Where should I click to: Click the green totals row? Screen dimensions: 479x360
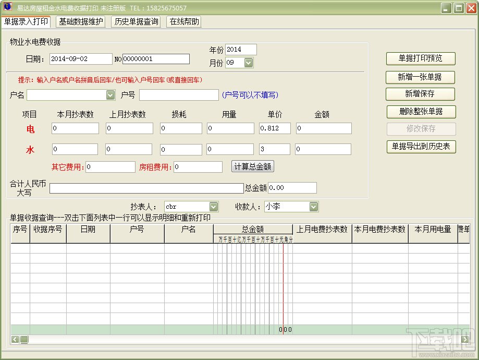click(240, 329)
